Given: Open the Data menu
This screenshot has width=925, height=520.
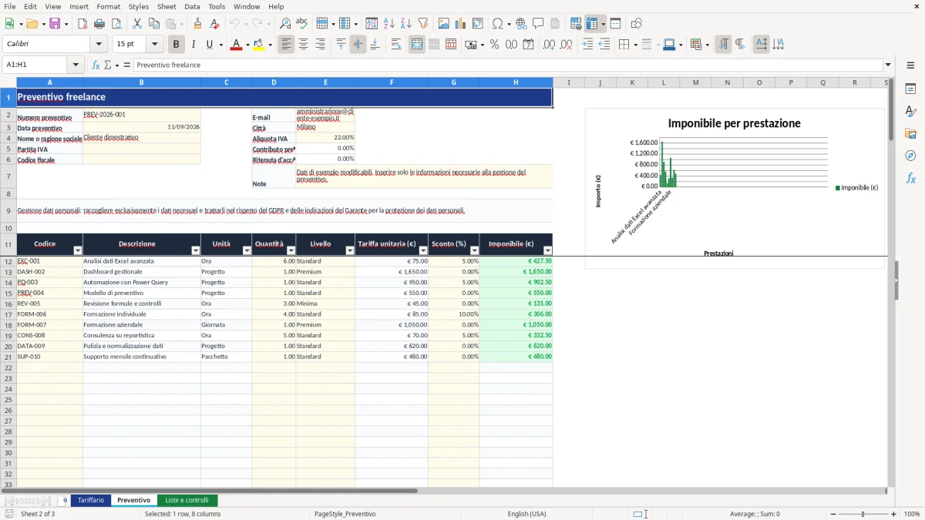Looking at the screenshot, I should (192, 6).
